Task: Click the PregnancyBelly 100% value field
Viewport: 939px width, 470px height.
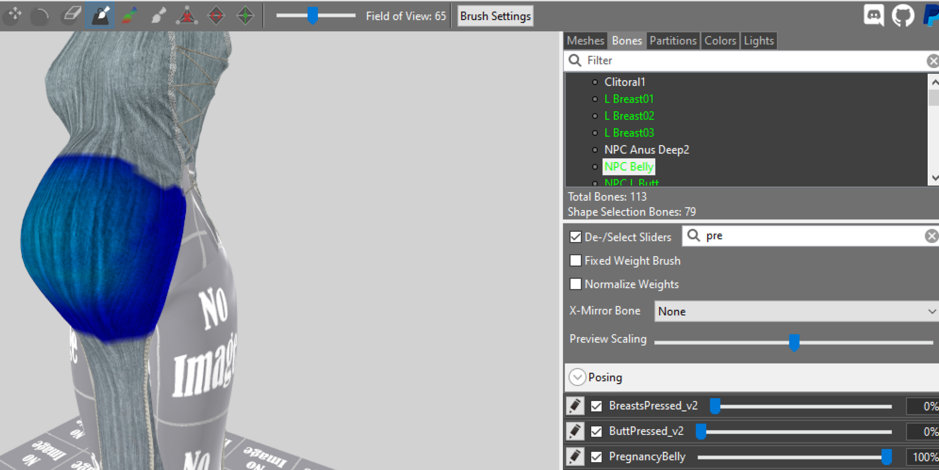Action: coord(923,457)
